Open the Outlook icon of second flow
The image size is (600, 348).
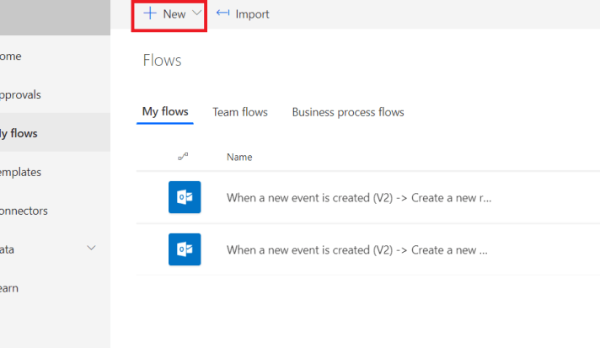pos(184,249)
